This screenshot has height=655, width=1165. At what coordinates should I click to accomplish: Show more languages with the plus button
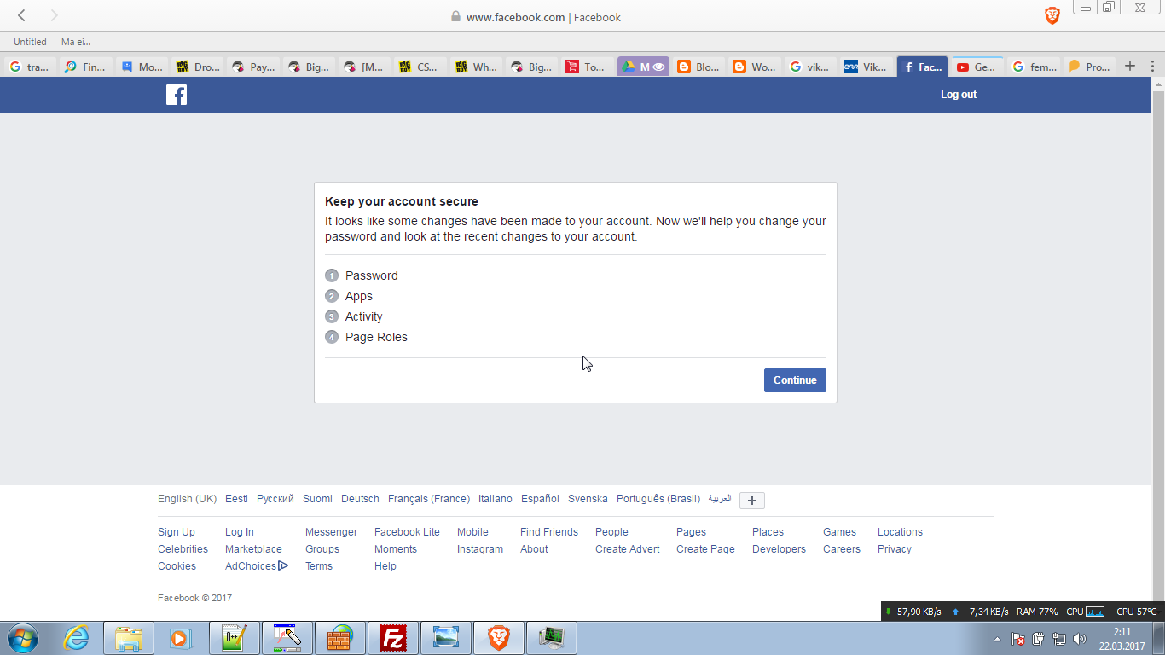coord(751,501)
